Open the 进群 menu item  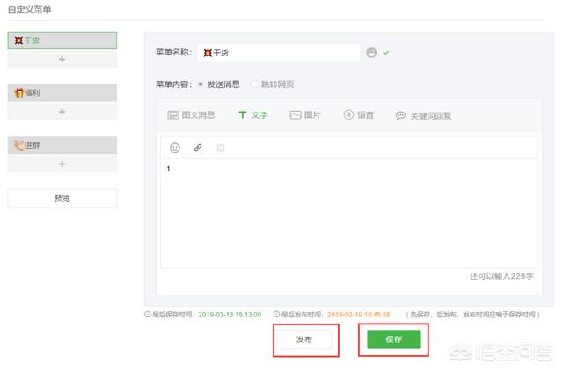(x=62, y=145)
